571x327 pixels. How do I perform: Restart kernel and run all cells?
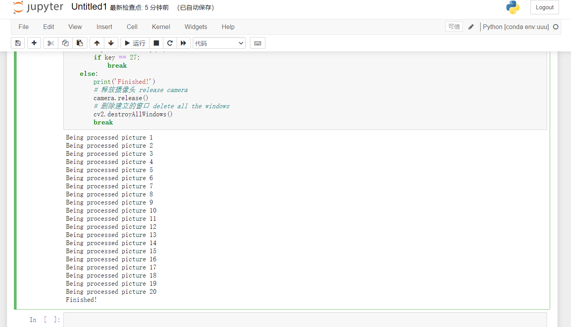[184, 43]
